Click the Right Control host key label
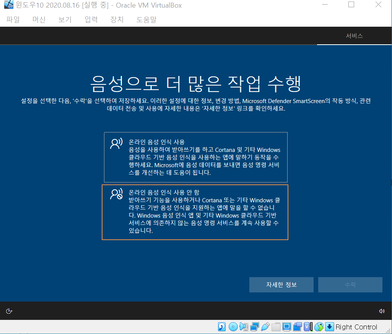This screenshot has width=392, height=334. (356, 327)
